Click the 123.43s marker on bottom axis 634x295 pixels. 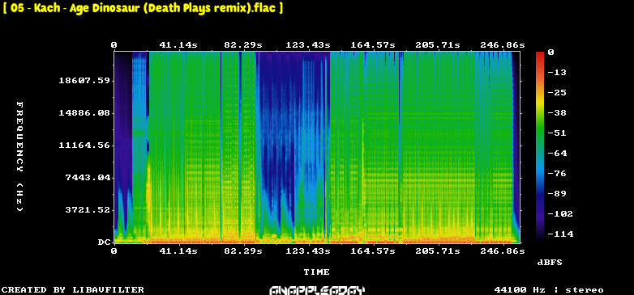coord(308,251)
